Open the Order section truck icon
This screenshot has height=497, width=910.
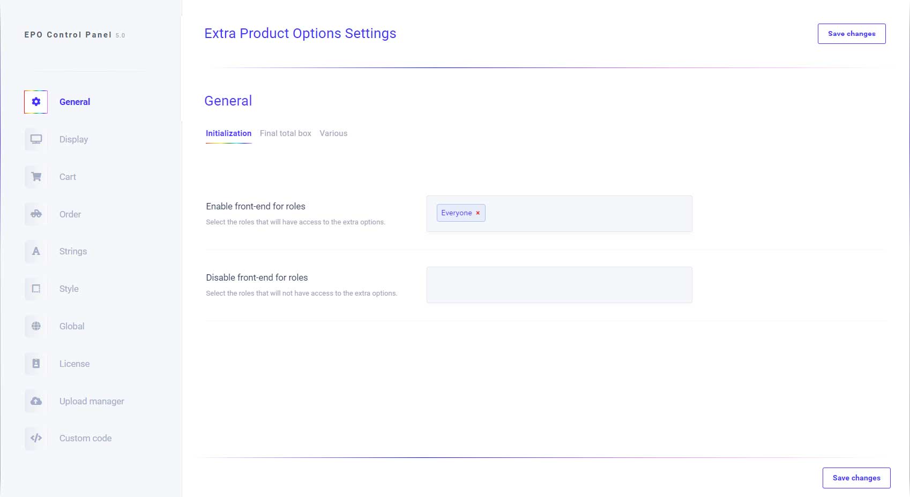tap(35, 214)
